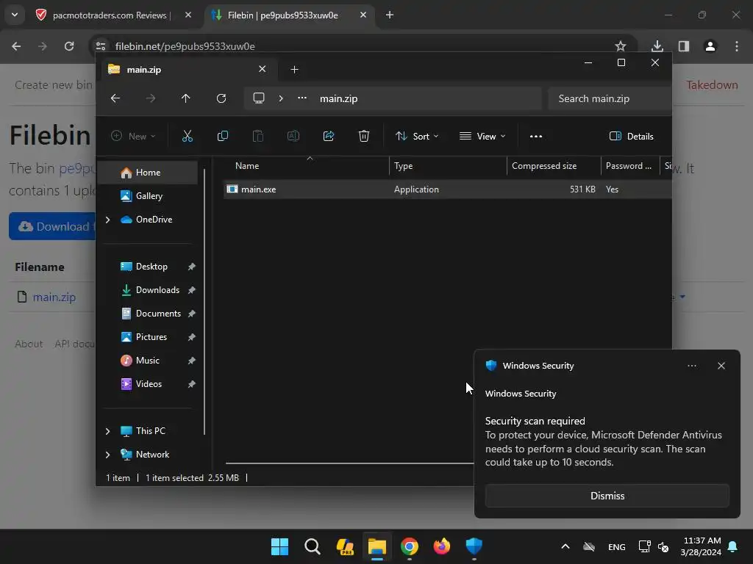This screenshot has width=753, height=564.
Task: Open taskbar Search
Action: coord(312,546)
